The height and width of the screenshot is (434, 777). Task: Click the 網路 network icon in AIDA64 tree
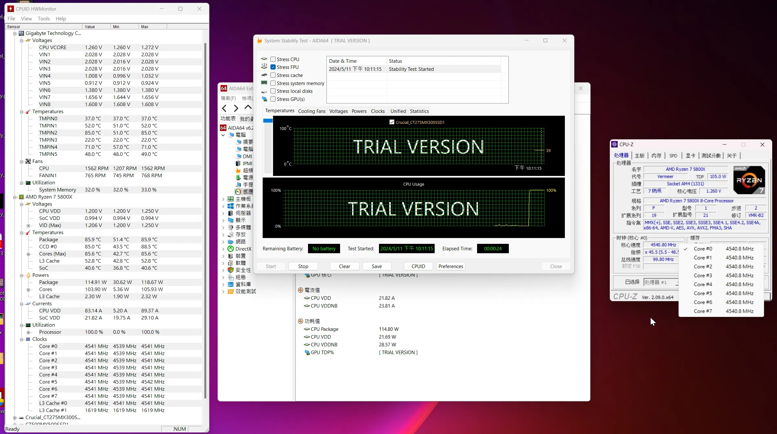point(231,242)
